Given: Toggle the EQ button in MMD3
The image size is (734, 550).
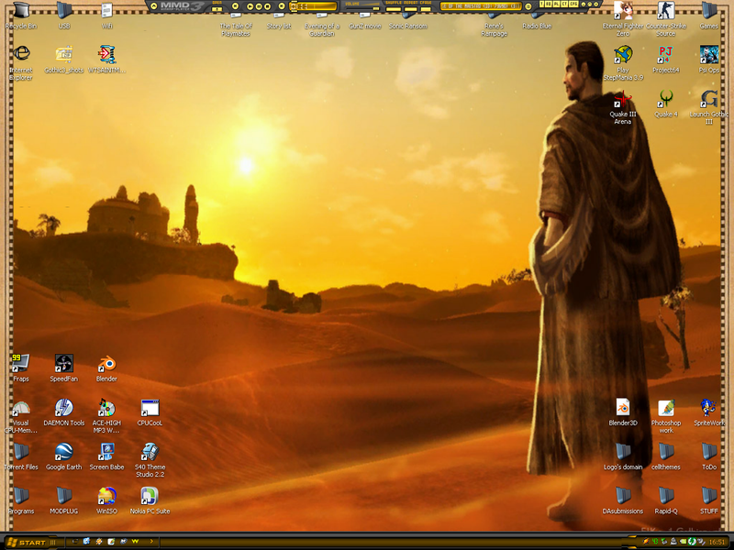Looking at the screenshot, I should [x=549, y=5].
